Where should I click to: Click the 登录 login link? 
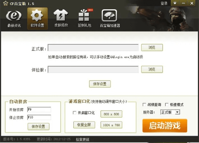click(164, 4)
